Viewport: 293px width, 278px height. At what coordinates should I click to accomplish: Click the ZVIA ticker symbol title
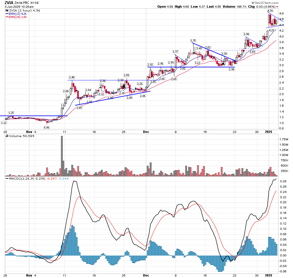(x=10, y=3)
